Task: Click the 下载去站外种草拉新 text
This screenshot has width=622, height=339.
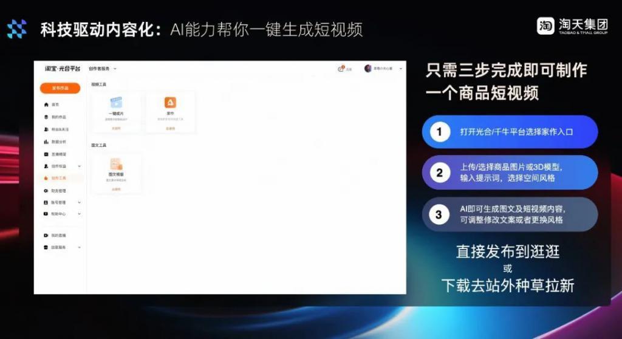Action: (508, 286)
